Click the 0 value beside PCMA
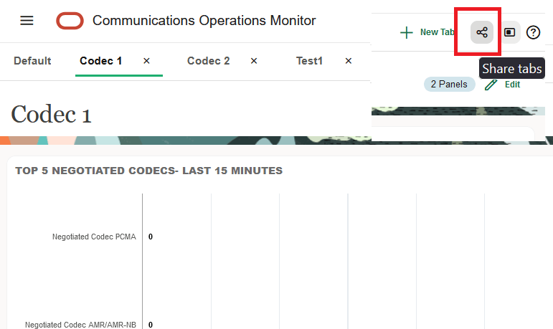Viewport: 553px width, 329px height. point(151,237)
